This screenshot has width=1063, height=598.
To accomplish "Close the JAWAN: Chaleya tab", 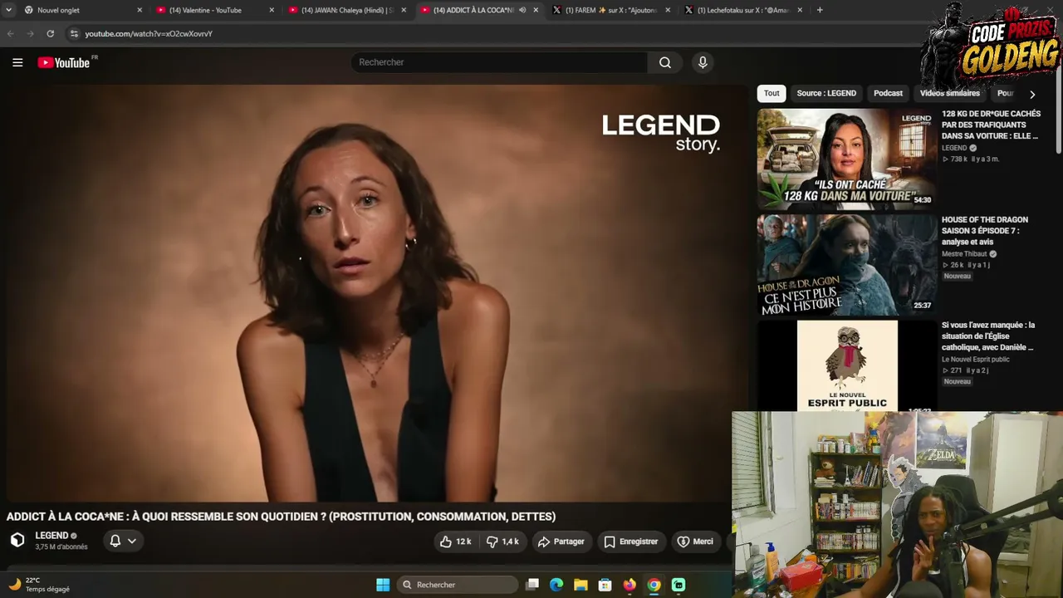I will [404, 10].
